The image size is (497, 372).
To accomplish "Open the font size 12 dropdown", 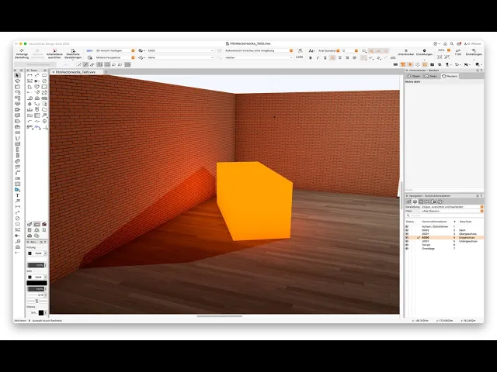I will [349, 50].
